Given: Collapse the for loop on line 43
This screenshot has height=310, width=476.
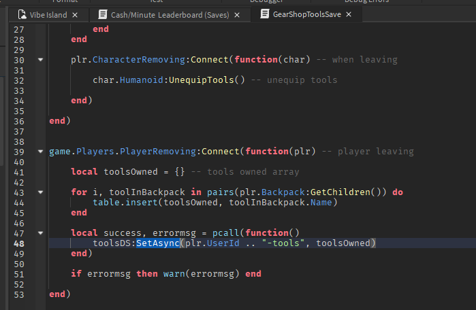Looking at the screenshot, I should (40, 192).
